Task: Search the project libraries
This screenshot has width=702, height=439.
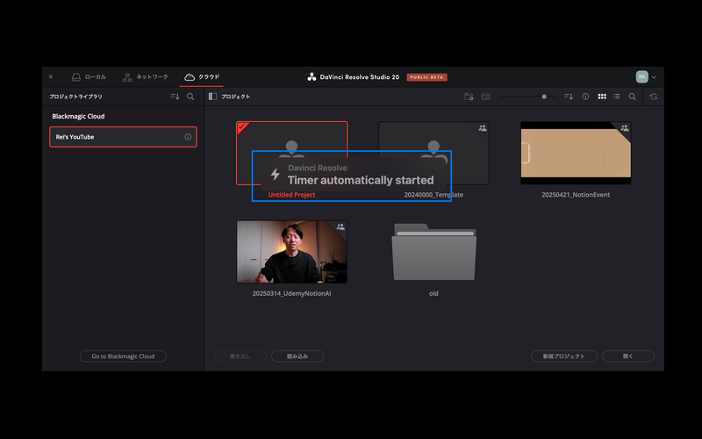Action: (x=190, y=97)
